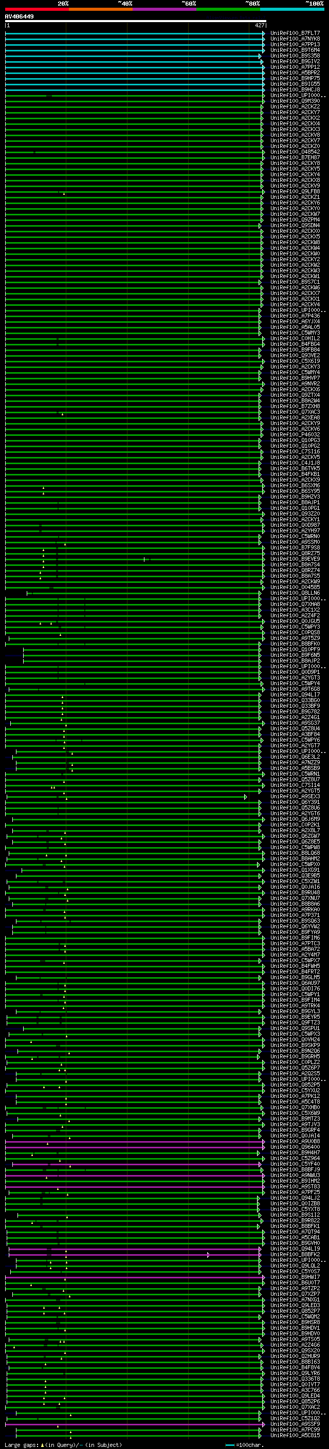Viewport: 329px width, 1449px height.
Task: Open the UniRef100_B9S358 hit label
Action: click(295, 56)
